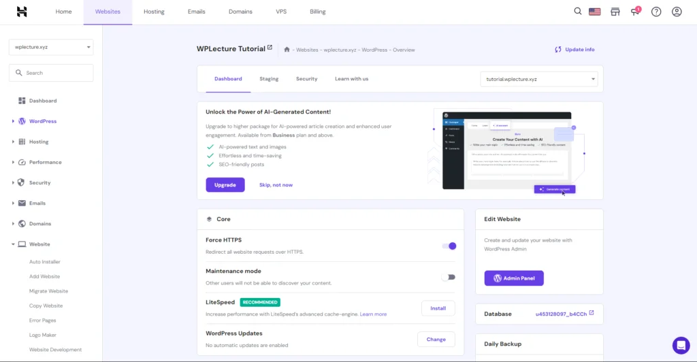Open the Emails top menu
Image resolution: width=697 pixels, height=362 pixels.
point(197,12)
